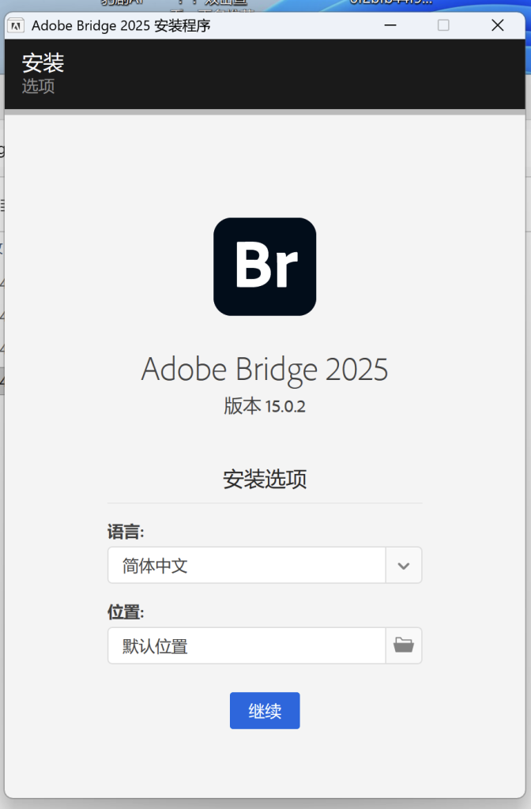Minimize the installer window
531x809 pixels.
pyautogui.click(x=390, y=25)
